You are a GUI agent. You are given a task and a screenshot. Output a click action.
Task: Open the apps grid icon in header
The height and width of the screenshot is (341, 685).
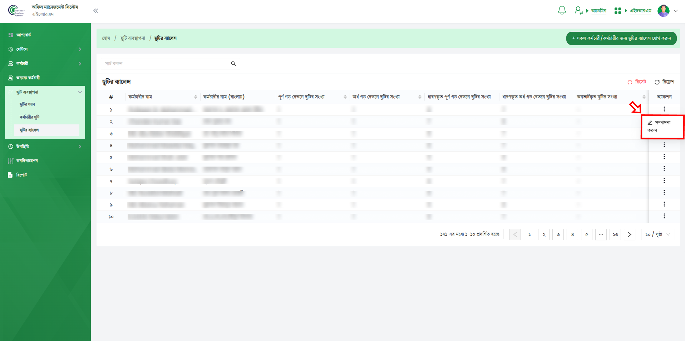617,11
